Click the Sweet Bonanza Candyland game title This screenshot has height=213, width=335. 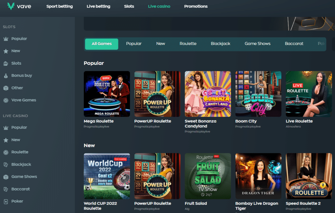tap(201, 124)
